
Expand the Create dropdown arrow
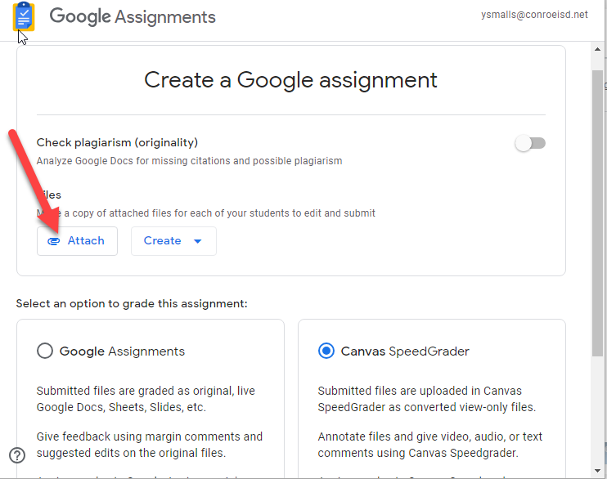pyautogui.click(x=197, y=241)
